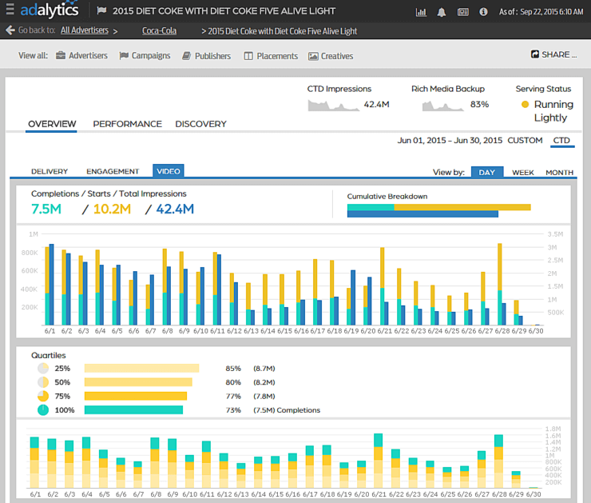Open the newspaper feed icon
This screenshot has height=503, width=591.
(463, 12)
